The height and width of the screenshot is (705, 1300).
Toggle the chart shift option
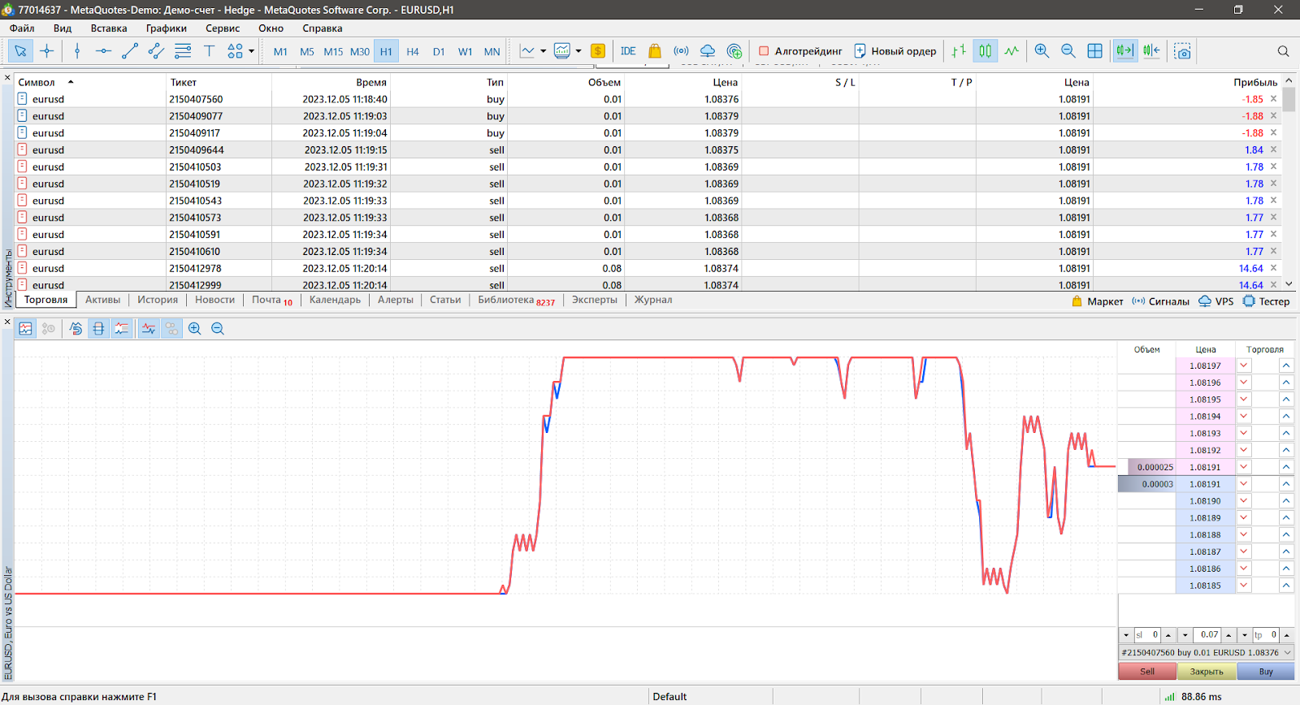tap(1151, 51)
